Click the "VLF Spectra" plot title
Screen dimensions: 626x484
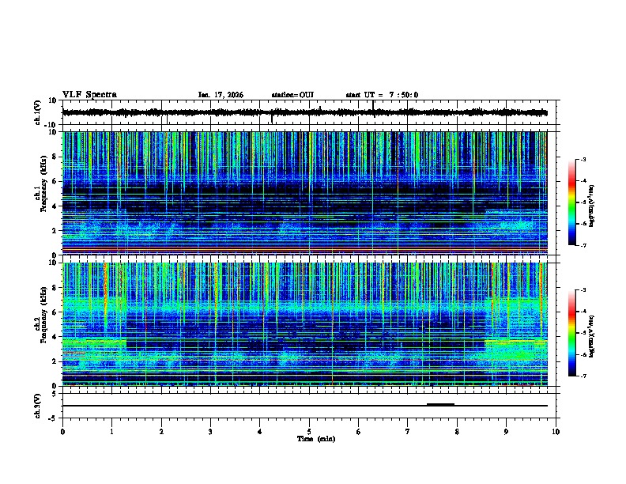pyautogui.click(x=89, y=94)
